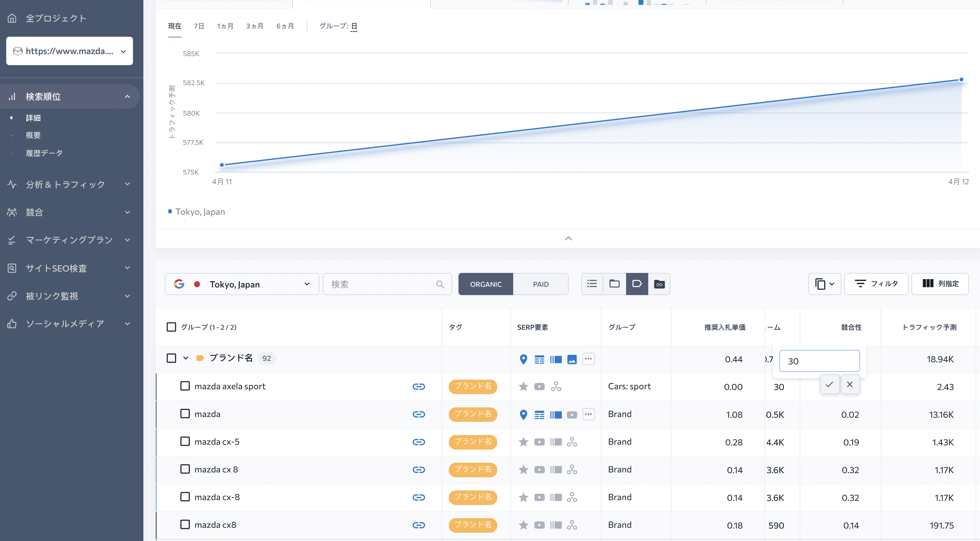Select the 3ヵ月 period tab

tap(255, 26)
